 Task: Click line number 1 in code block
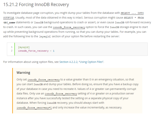12,47
